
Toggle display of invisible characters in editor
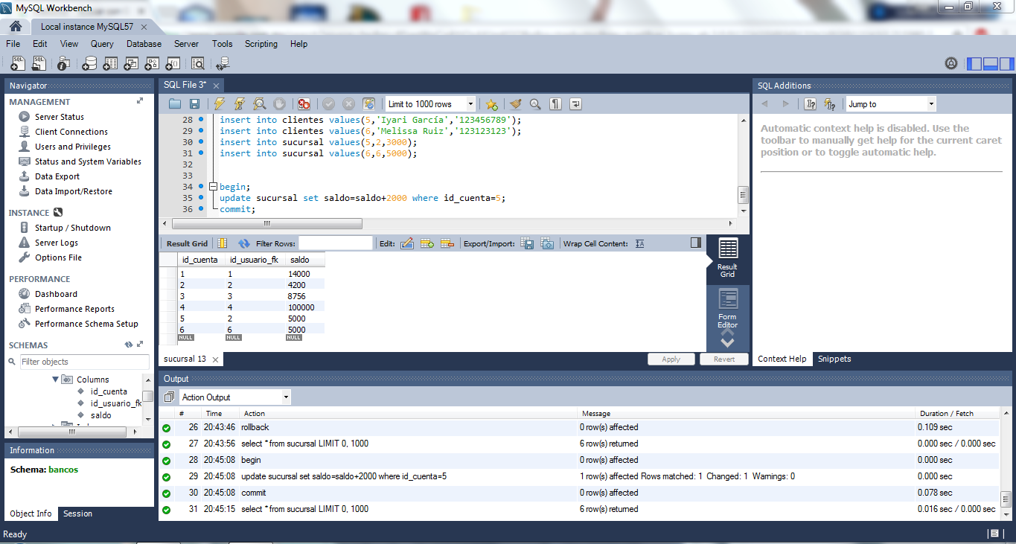[555, 103]
